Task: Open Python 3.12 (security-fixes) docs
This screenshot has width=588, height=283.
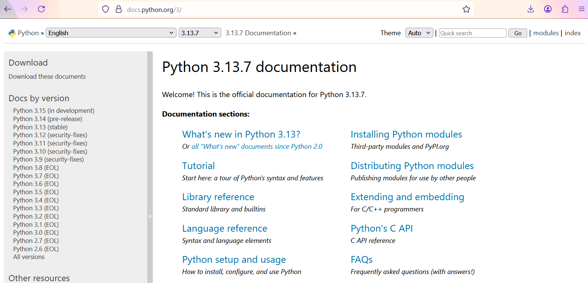Action: point(50,135)
